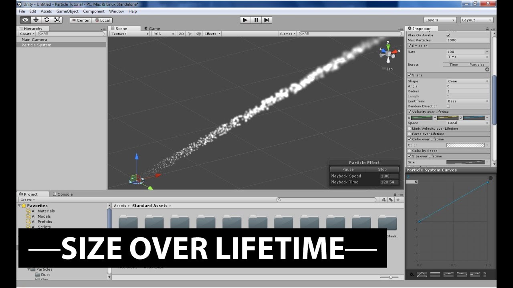The width and height of the screenshot is (513, 288).
Task: Disable the Shape module
Action: click(410, 75)
